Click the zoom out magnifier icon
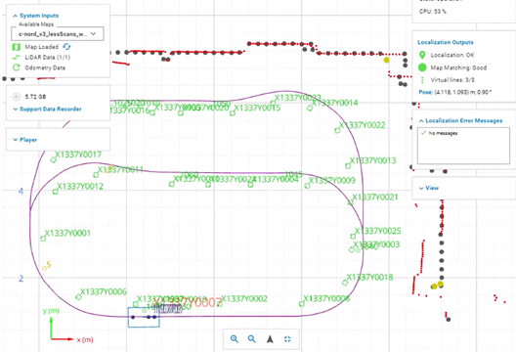The height and width of the screenshot is (352, 516). (252, 339)
